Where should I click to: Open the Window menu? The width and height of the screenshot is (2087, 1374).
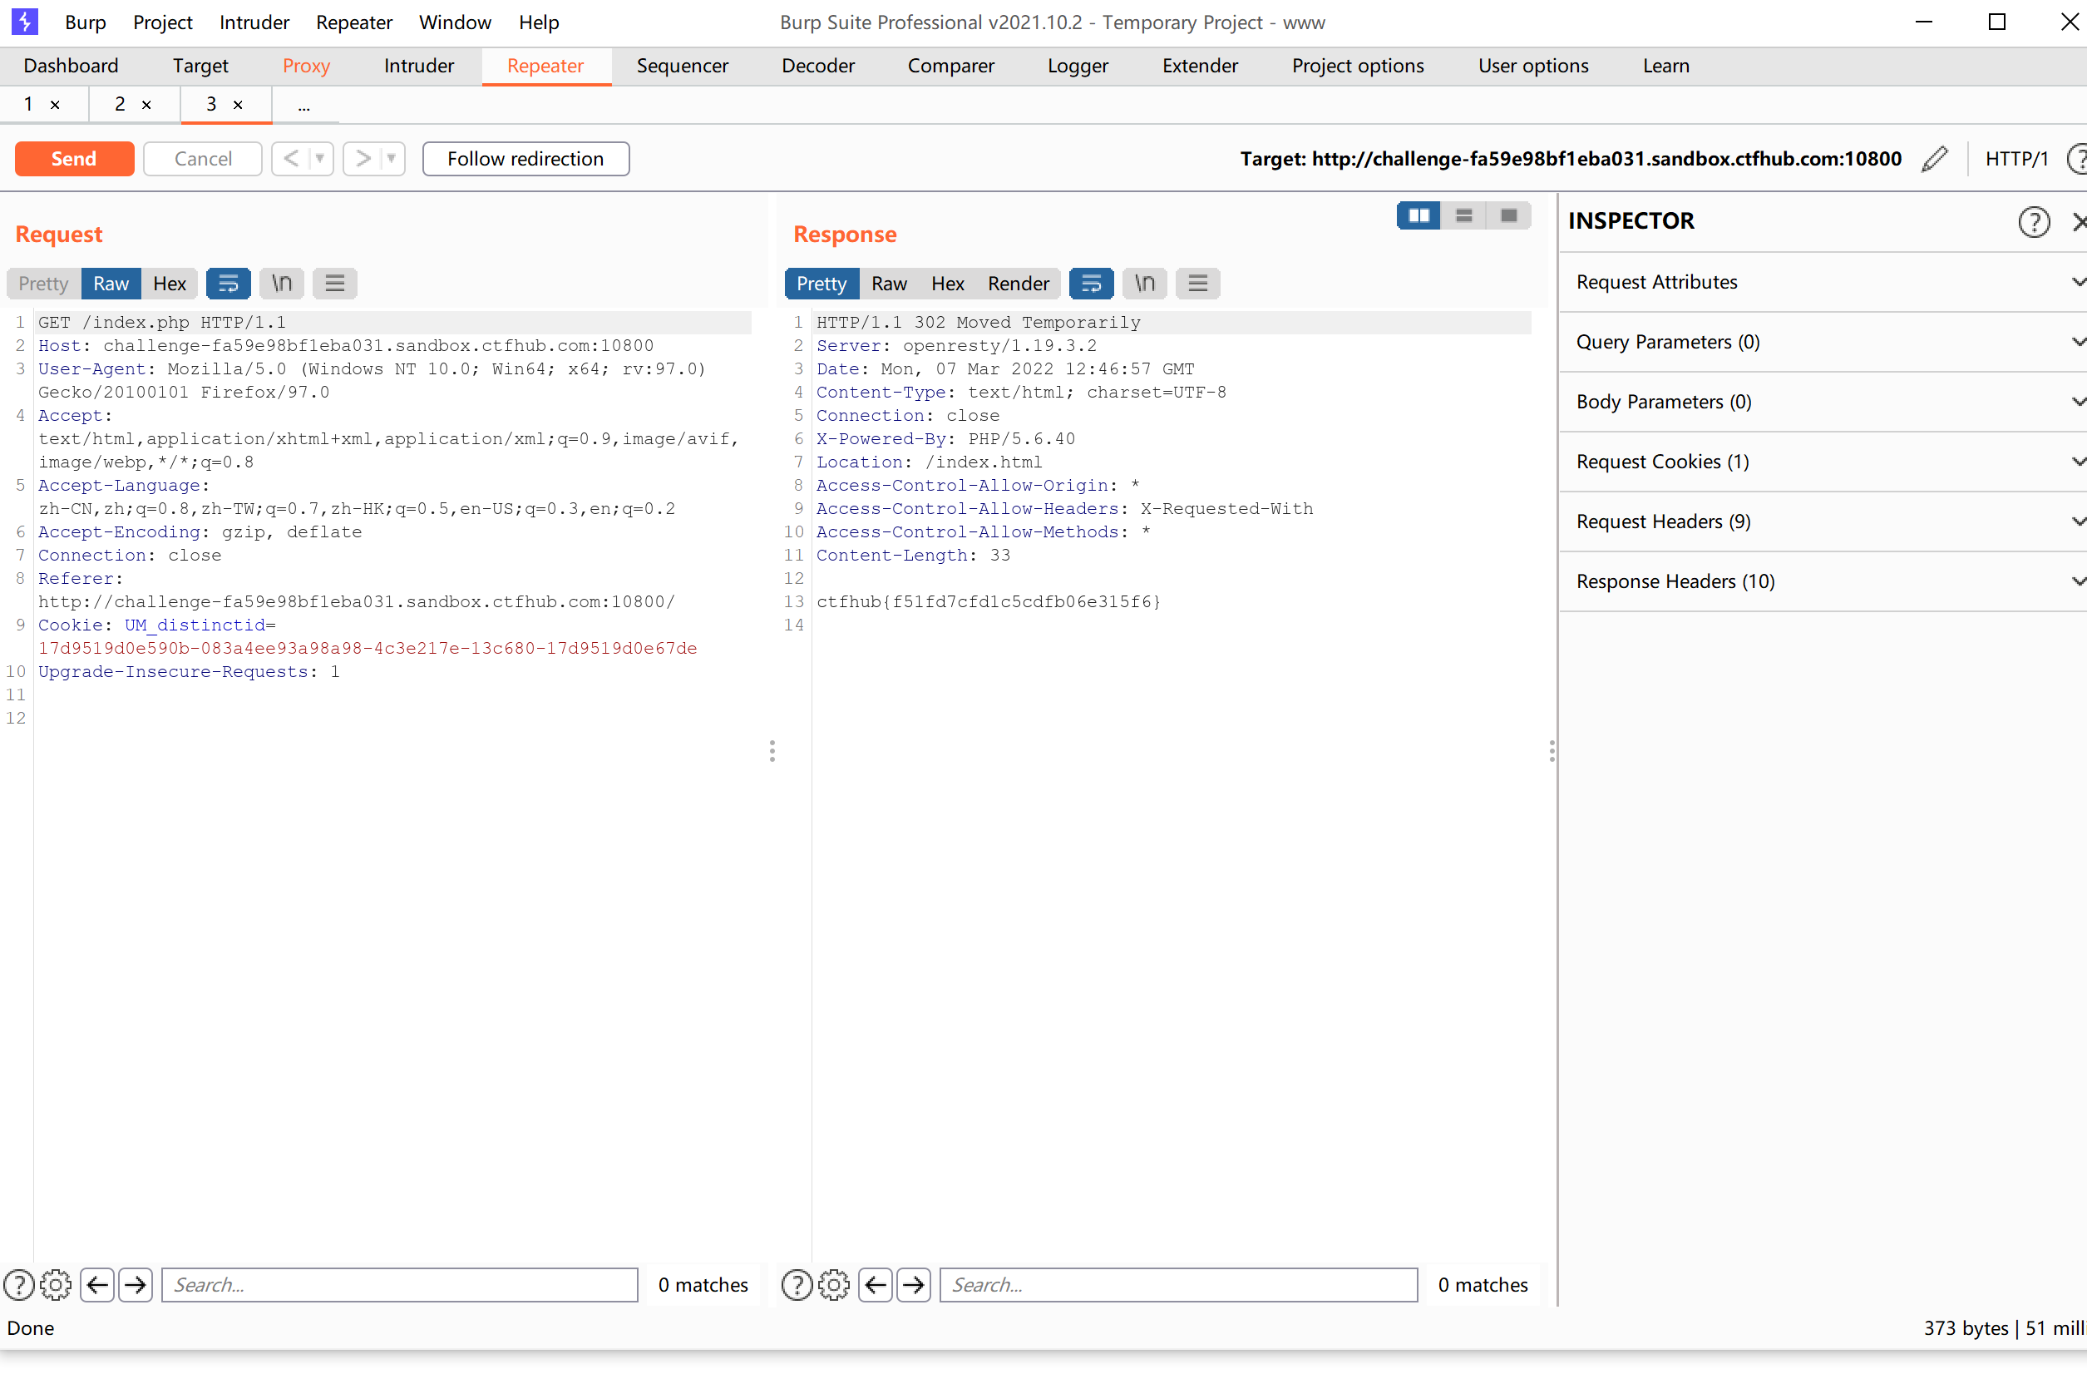click(x=454, y=22)
